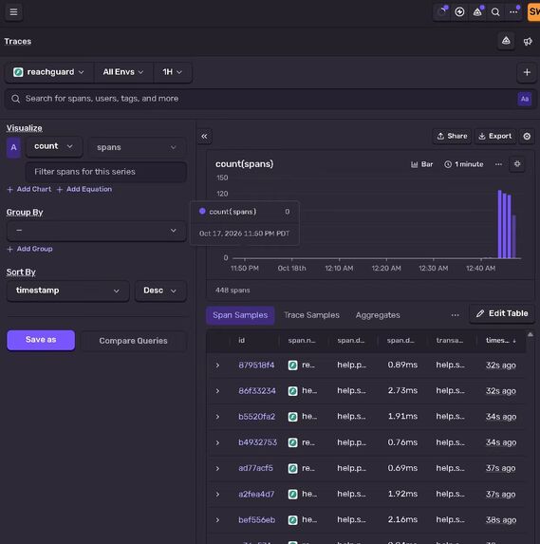Open the top bar search icon
This screenshot has height=544, width=540.
click(495, 12)
